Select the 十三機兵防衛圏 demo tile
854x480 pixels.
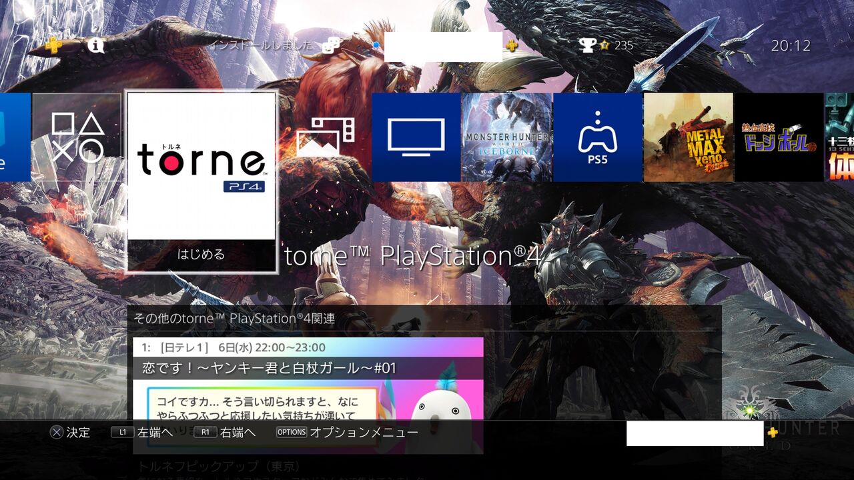click(841, 137)
